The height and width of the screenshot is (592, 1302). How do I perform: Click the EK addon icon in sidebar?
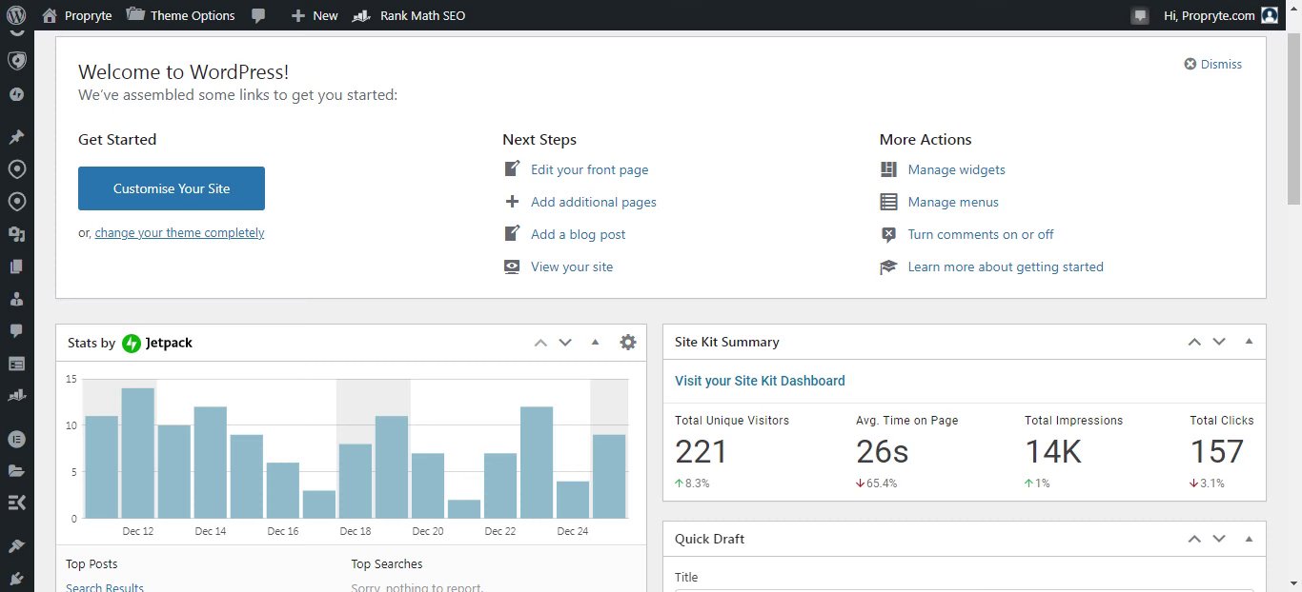coord(16,503)
